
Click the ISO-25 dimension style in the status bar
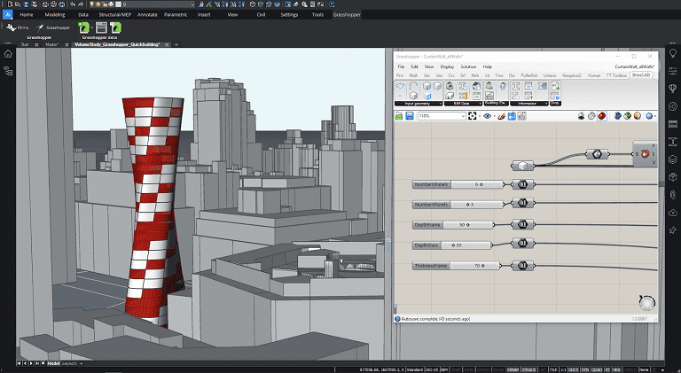click(x=432, y=369)
